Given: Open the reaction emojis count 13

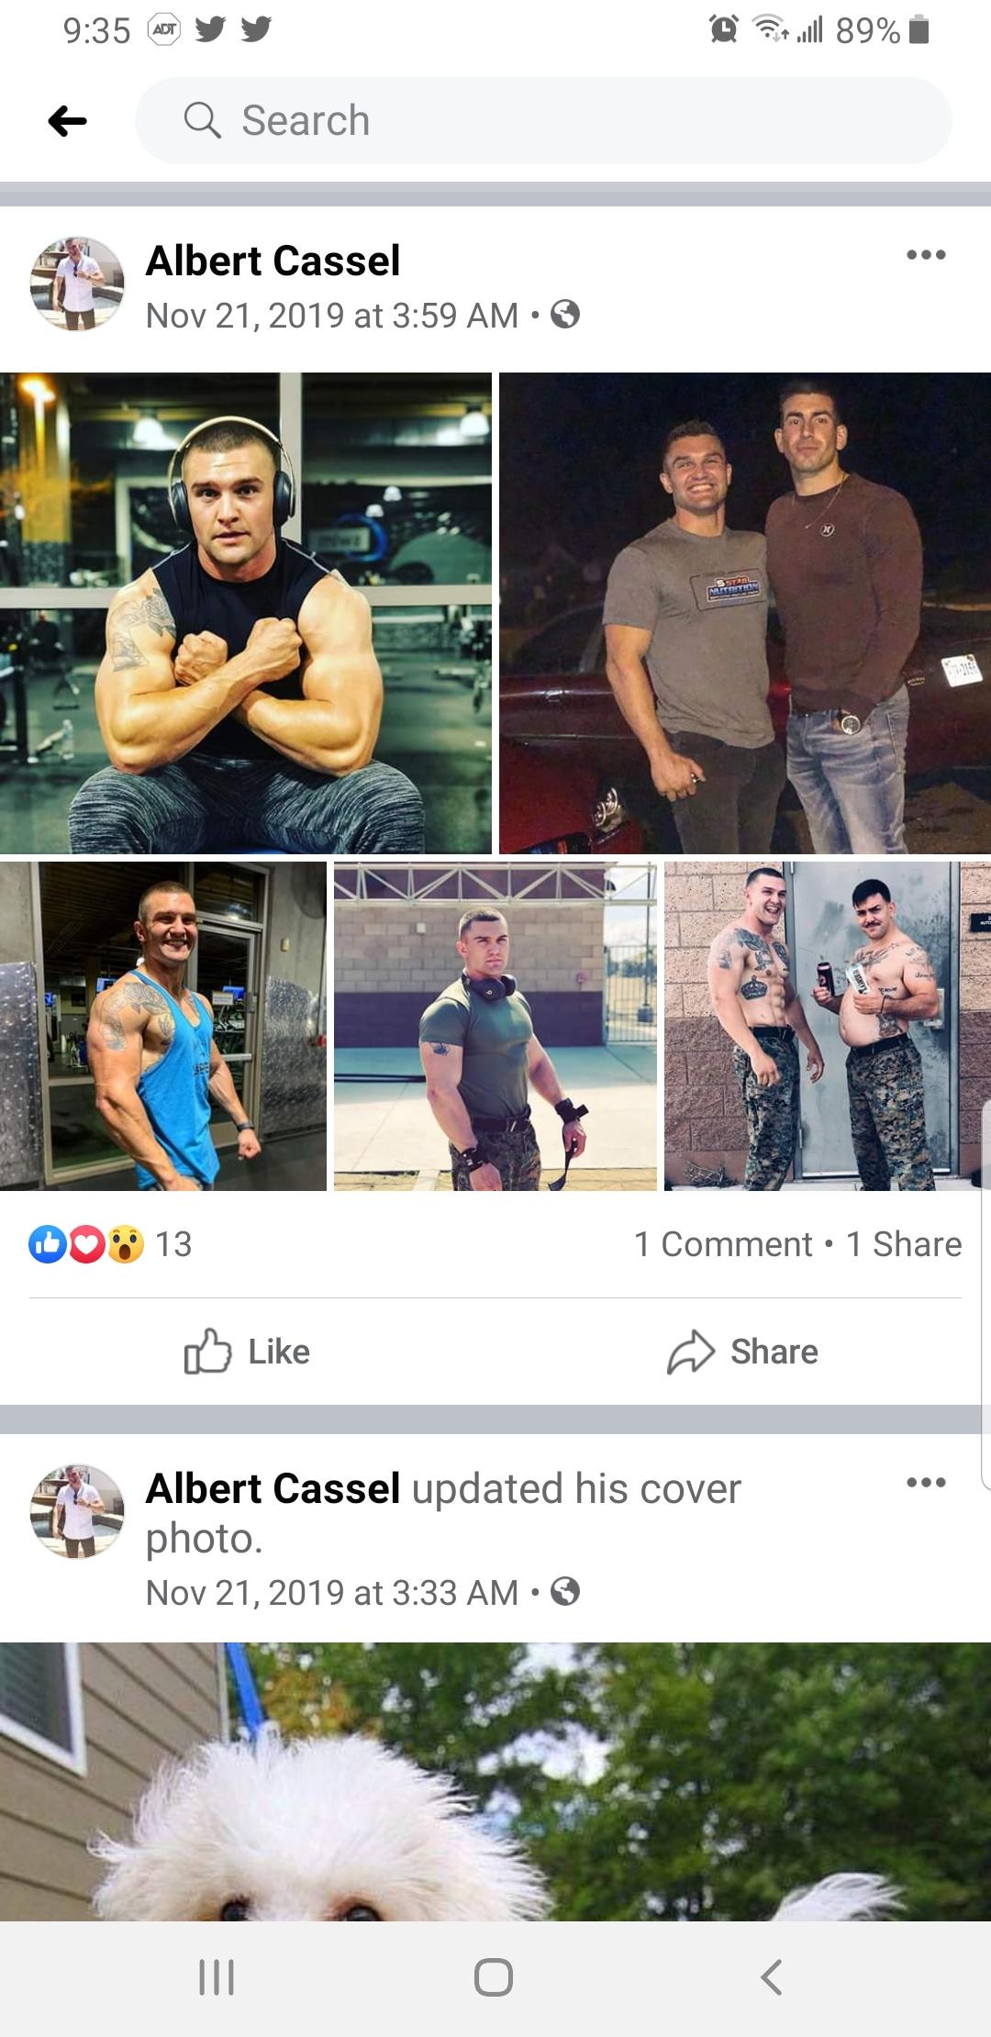Looking at the screenshot, I should (x=111, y=1244).
